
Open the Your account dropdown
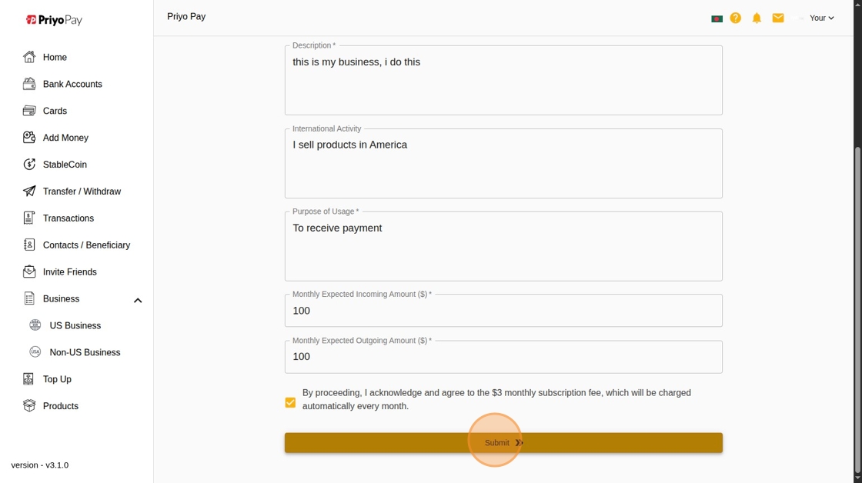[821, 18]
